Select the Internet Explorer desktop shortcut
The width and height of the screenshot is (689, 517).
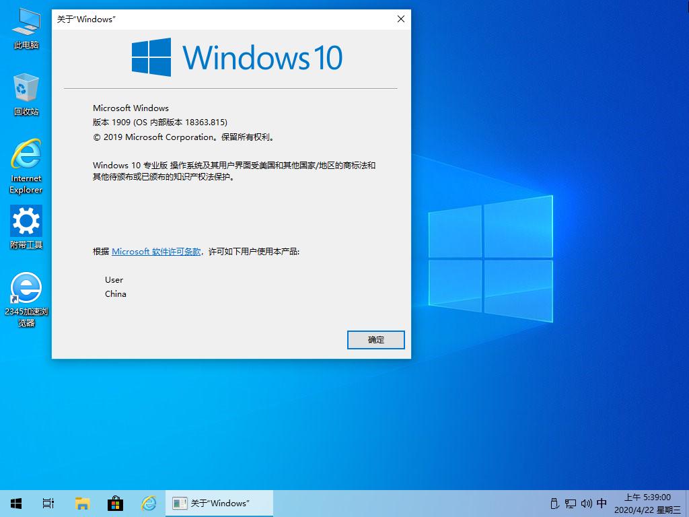point(26,166)
